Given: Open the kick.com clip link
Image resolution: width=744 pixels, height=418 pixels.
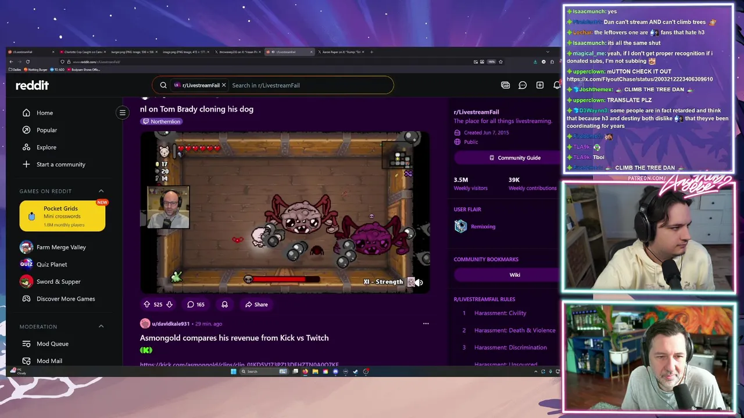Looking at the screenshot, I should point(239,364).
